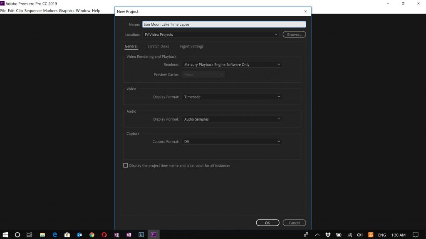
Task: Open the Window menu
Action: point(83,10)
